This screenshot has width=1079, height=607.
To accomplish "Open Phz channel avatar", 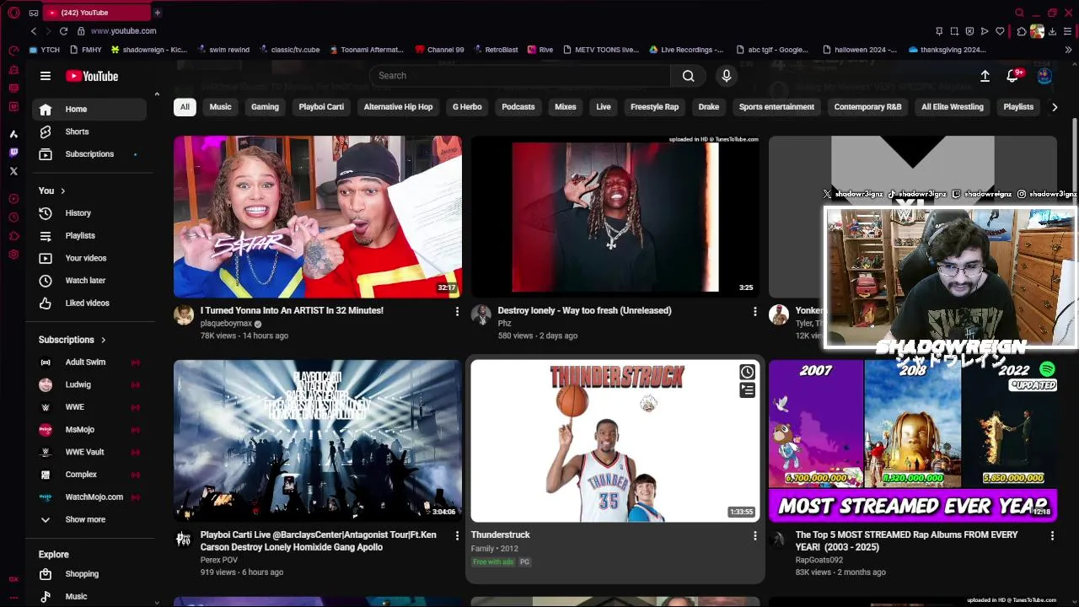I will [x=481, y=314].
